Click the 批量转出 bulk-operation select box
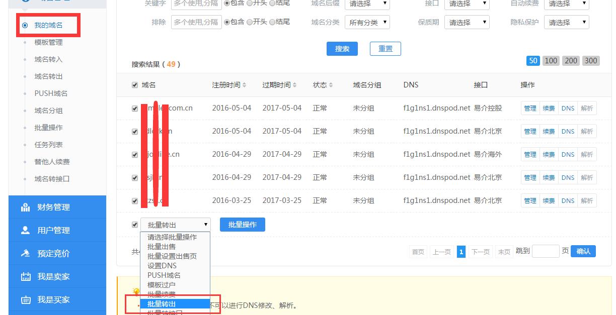Image resolution: width=616 pixels, height=315 pixels. [175, 225]
